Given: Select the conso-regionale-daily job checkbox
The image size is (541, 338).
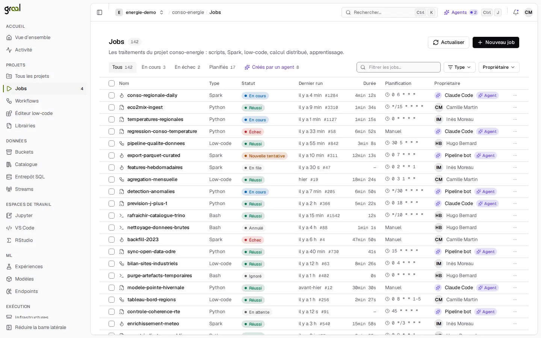Looking at the screenshot, I should tap(112, 95).
